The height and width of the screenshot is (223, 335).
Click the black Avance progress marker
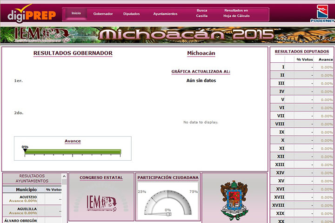25,149
